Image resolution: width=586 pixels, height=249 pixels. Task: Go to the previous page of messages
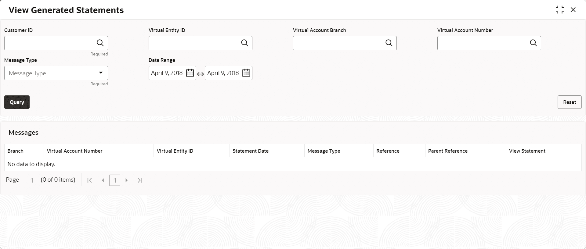[x=103, y=180]
